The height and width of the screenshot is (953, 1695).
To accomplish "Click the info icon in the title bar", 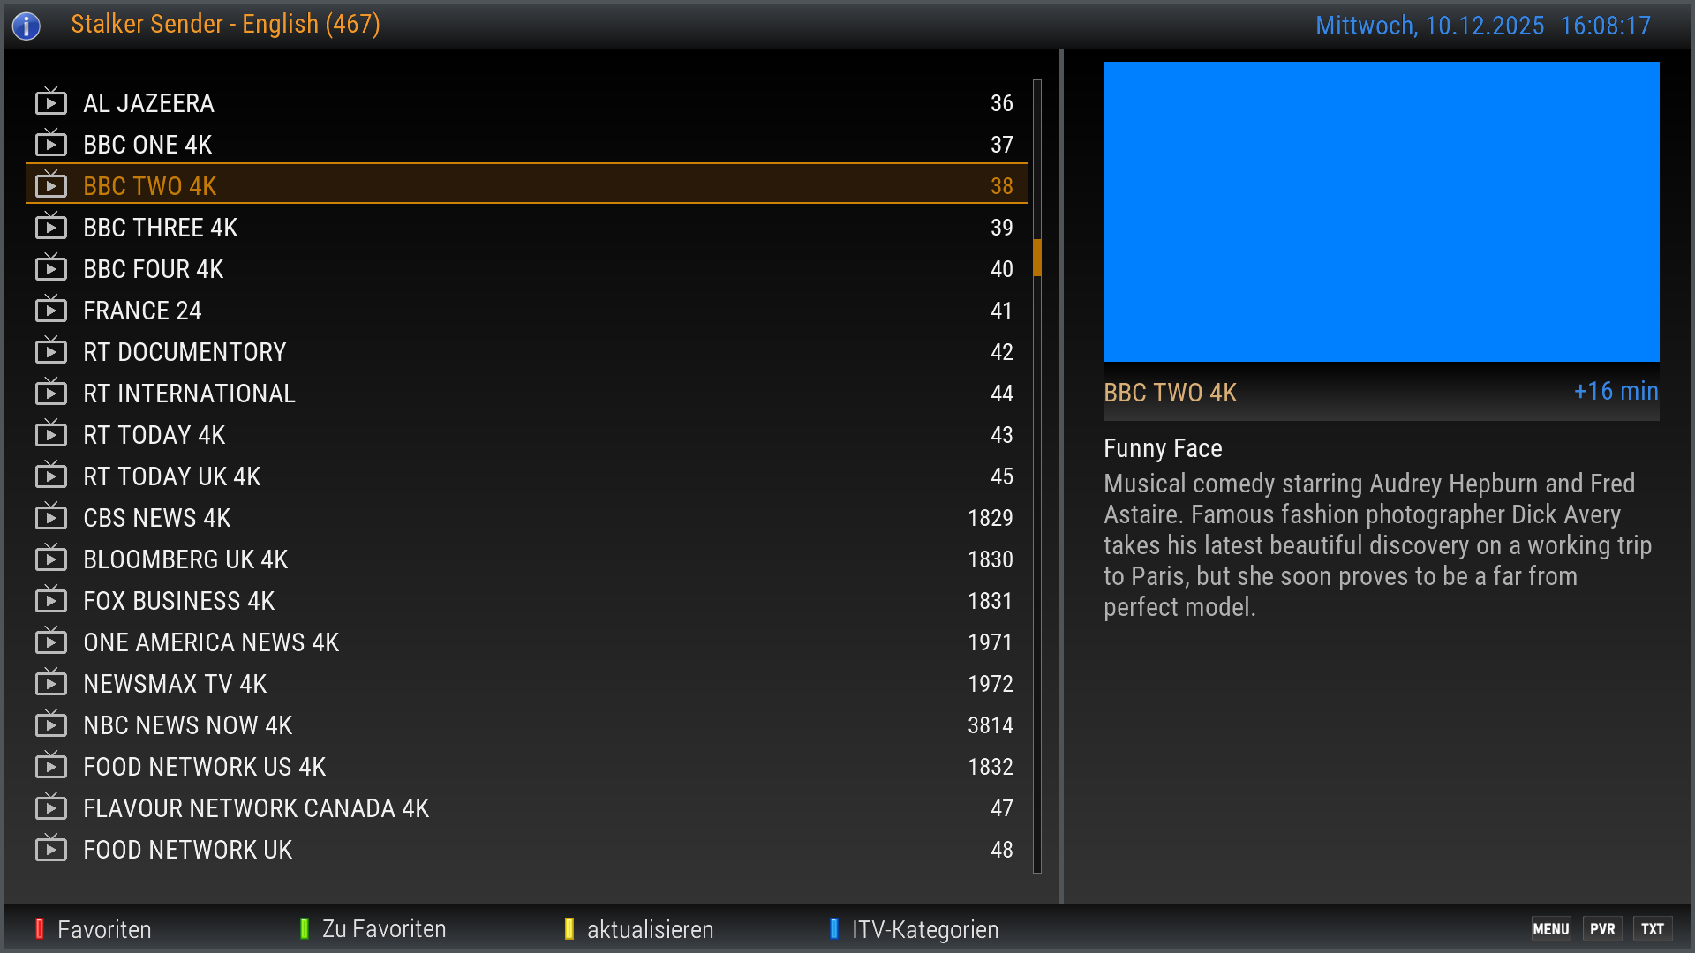I will click(x=26, y=26).
